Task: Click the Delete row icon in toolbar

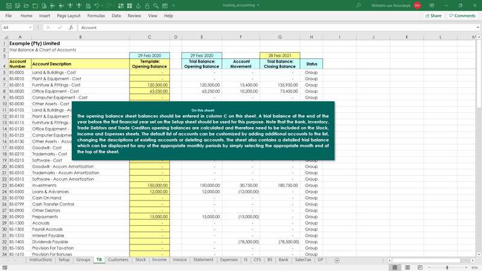Action: 61,5
